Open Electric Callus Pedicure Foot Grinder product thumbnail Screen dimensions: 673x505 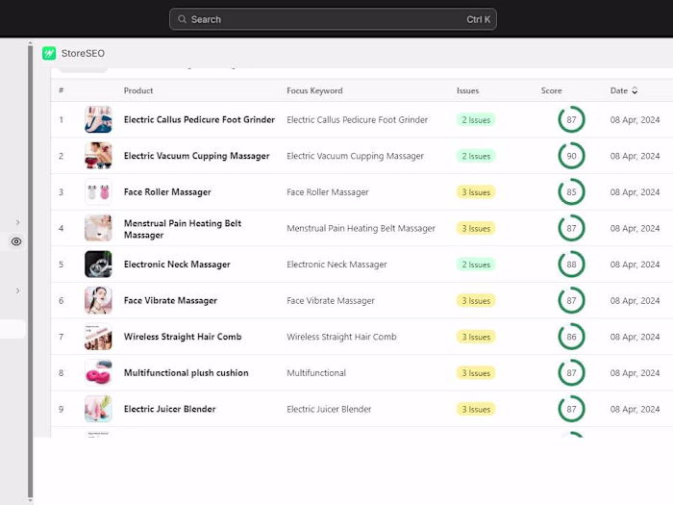click(x=98, y=119)
